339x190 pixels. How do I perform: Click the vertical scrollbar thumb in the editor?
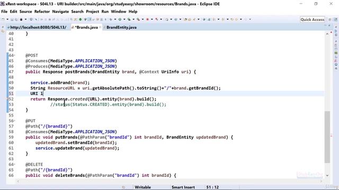tap(327, 137)
